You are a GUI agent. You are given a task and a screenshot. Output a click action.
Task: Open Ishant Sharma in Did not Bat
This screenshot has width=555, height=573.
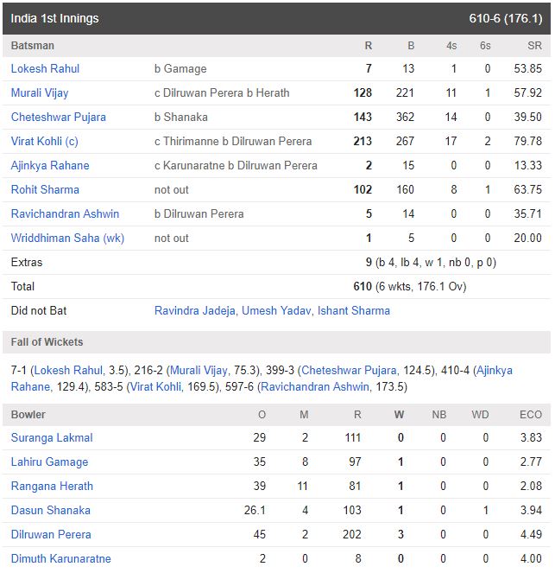354,310
